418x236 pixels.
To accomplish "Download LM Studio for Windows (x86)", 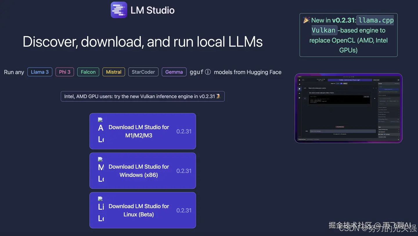I will (143, 171).
